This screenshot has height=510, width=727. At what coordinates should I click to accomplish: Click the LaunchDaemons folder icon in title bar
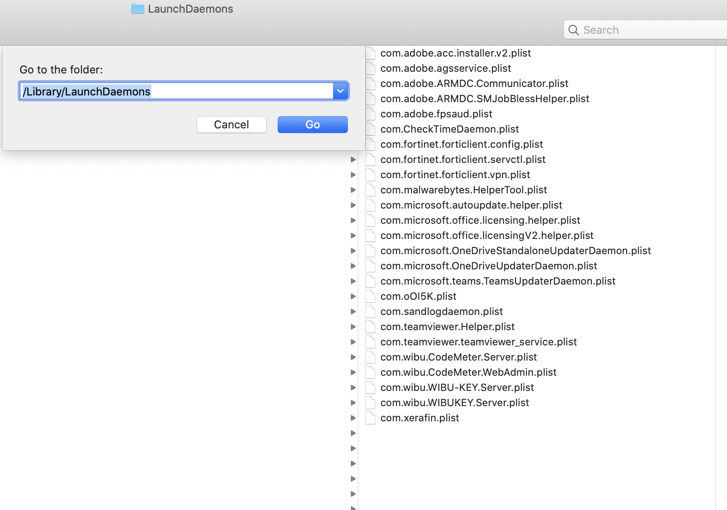138,9
